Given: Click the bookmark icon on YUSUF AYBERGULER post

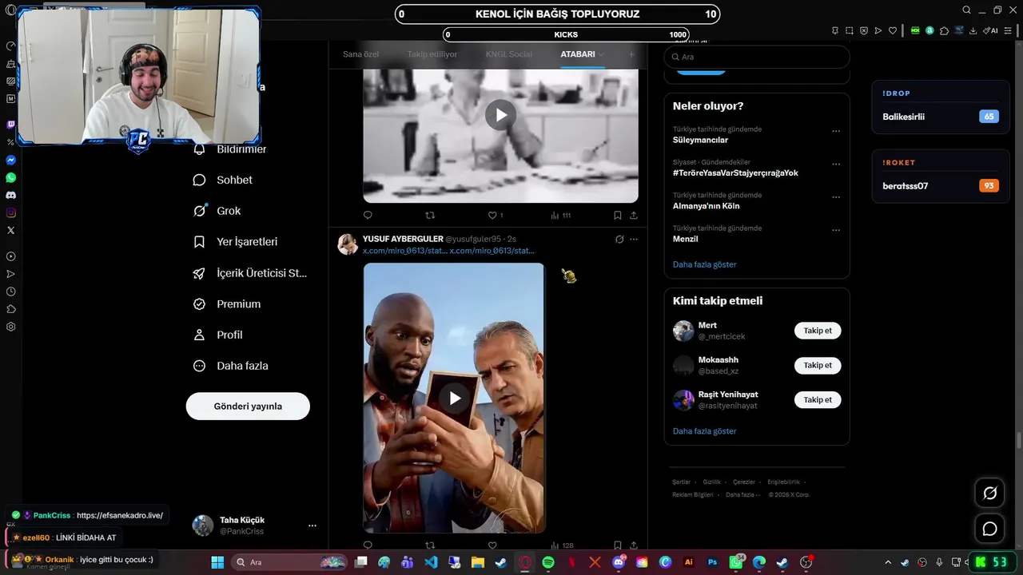Looking at the screenshot, I should tap(618, 545).
